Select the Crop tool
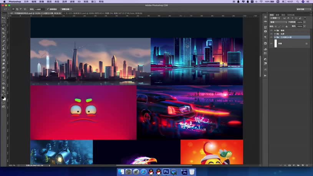This screenshot has width=313, height=176. [3, 33]
